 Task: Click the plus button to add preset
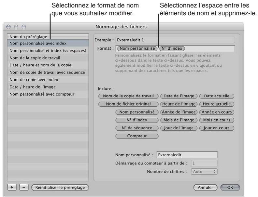[x=12, y=187]
